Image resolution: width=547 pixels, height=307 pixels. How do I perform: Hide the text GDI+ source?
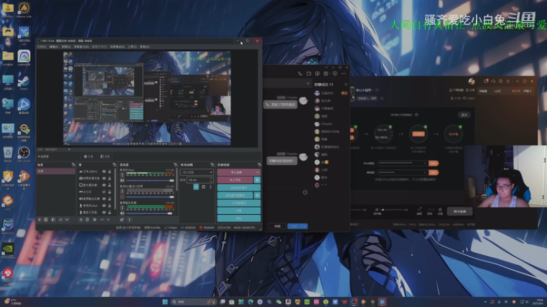[104, 171]
